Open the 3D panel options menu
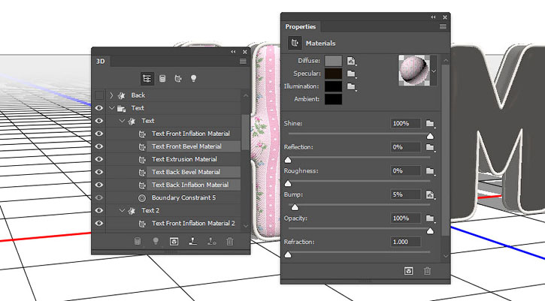 (243, 62)
